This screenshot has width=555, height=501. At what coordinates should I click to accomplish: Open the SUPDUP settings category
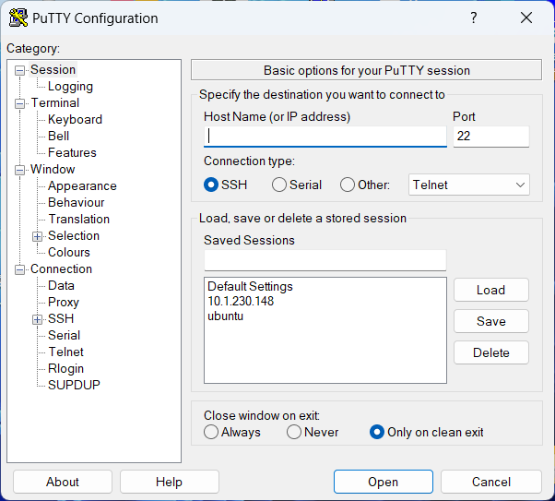point(74,385)
